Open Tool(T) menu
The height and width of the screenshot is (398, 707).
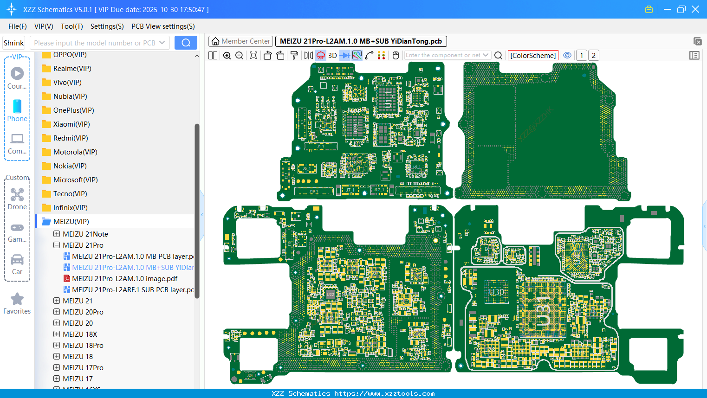[x=72, y=26]
